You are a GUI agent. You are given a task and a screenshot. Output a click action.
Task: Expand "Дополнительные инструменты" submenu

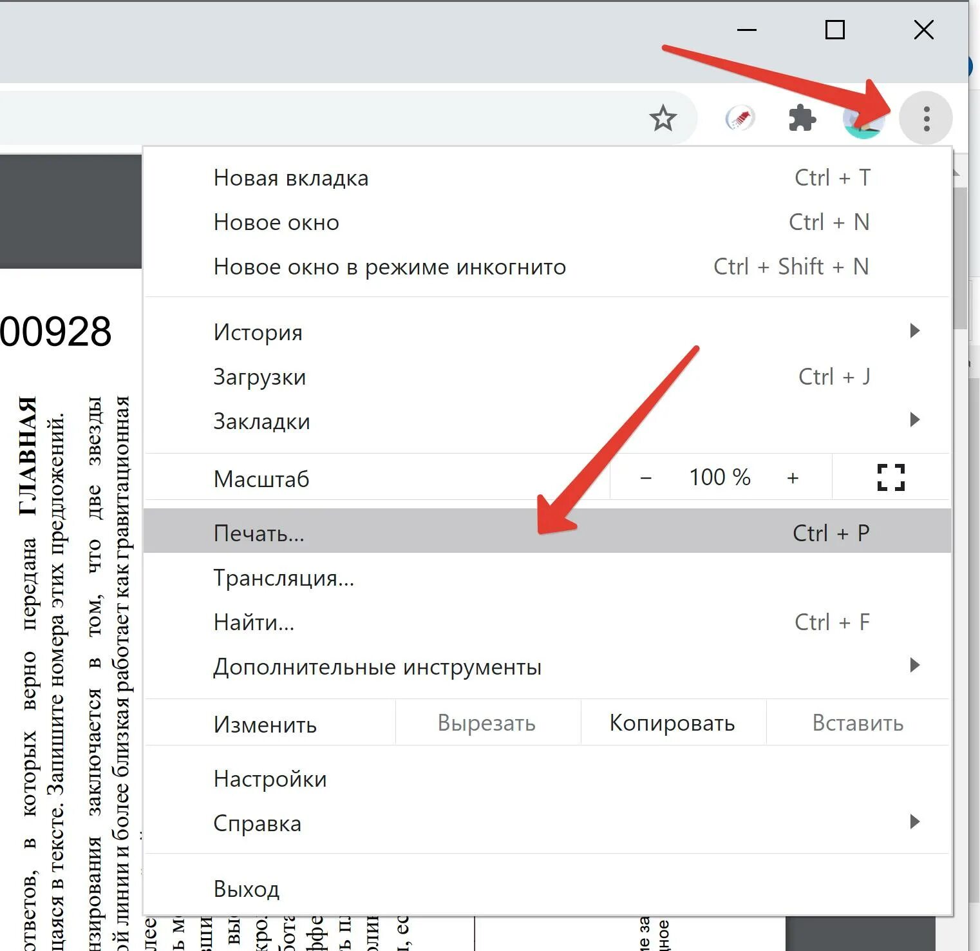(x=547, y=667)
